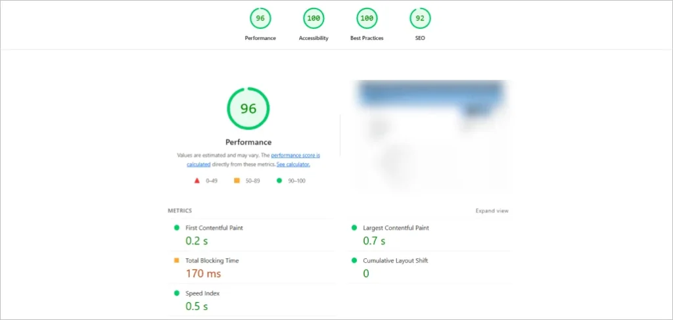673x320 pixels.
Task: Select the SEO category label
Action: coord(420,38)
